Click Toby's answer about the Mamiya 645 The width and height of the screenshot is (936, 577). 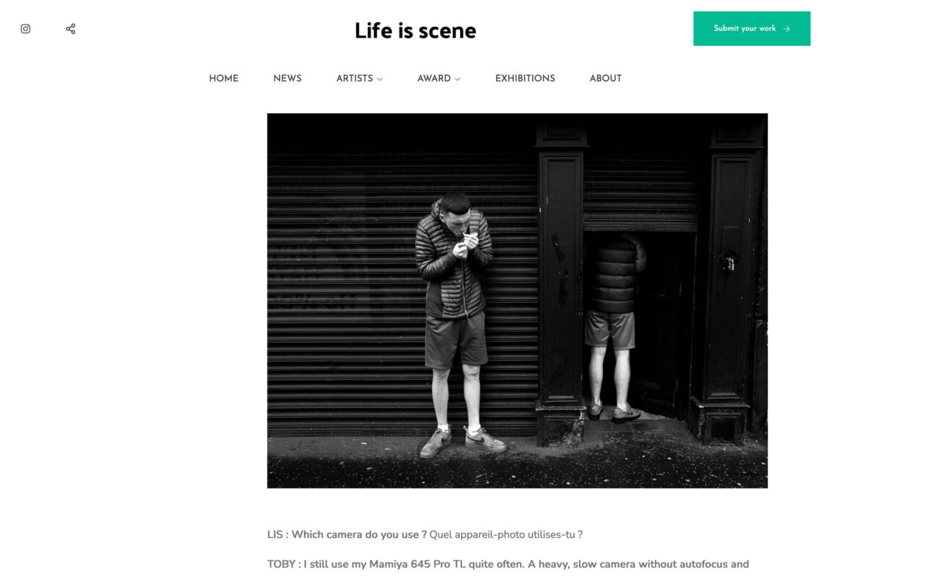tap(508, 564)
